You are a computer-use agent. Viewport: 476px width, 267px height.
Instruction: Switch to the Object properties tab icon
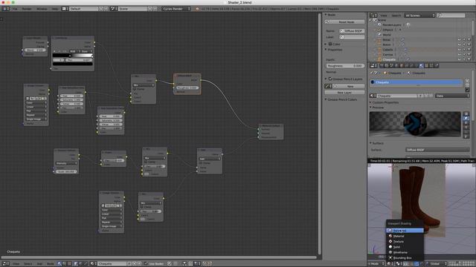(402, 65)
